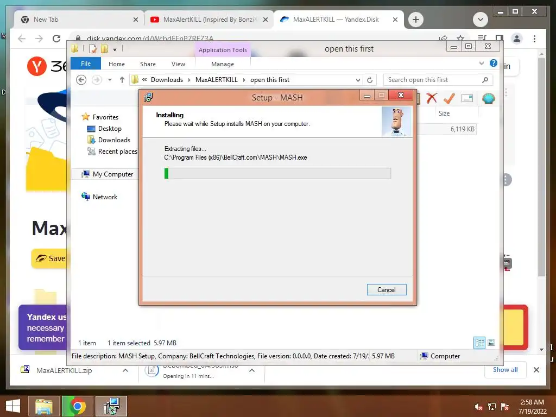Open the View ribbon tab
Image resolution: width=556 pixels, height=417 pixels.
point(178,64)
